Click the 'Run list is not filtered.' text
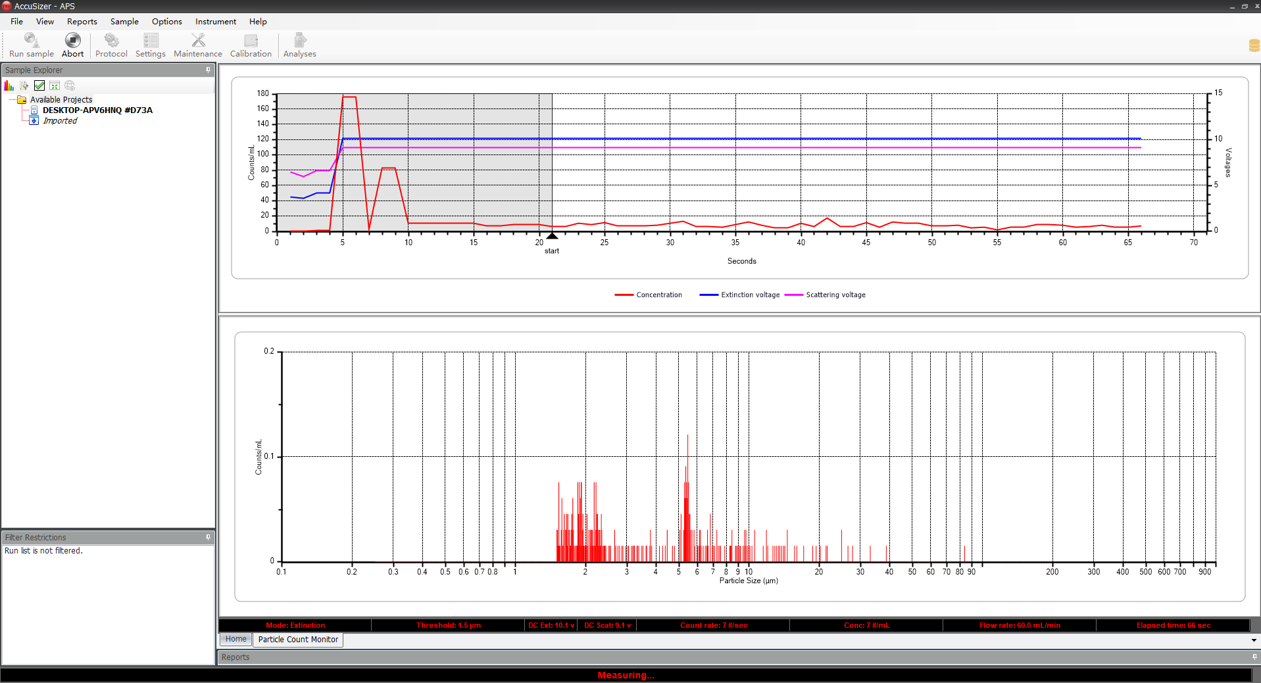Viewport: 1261px width, 683px height. tap(43, 551)
